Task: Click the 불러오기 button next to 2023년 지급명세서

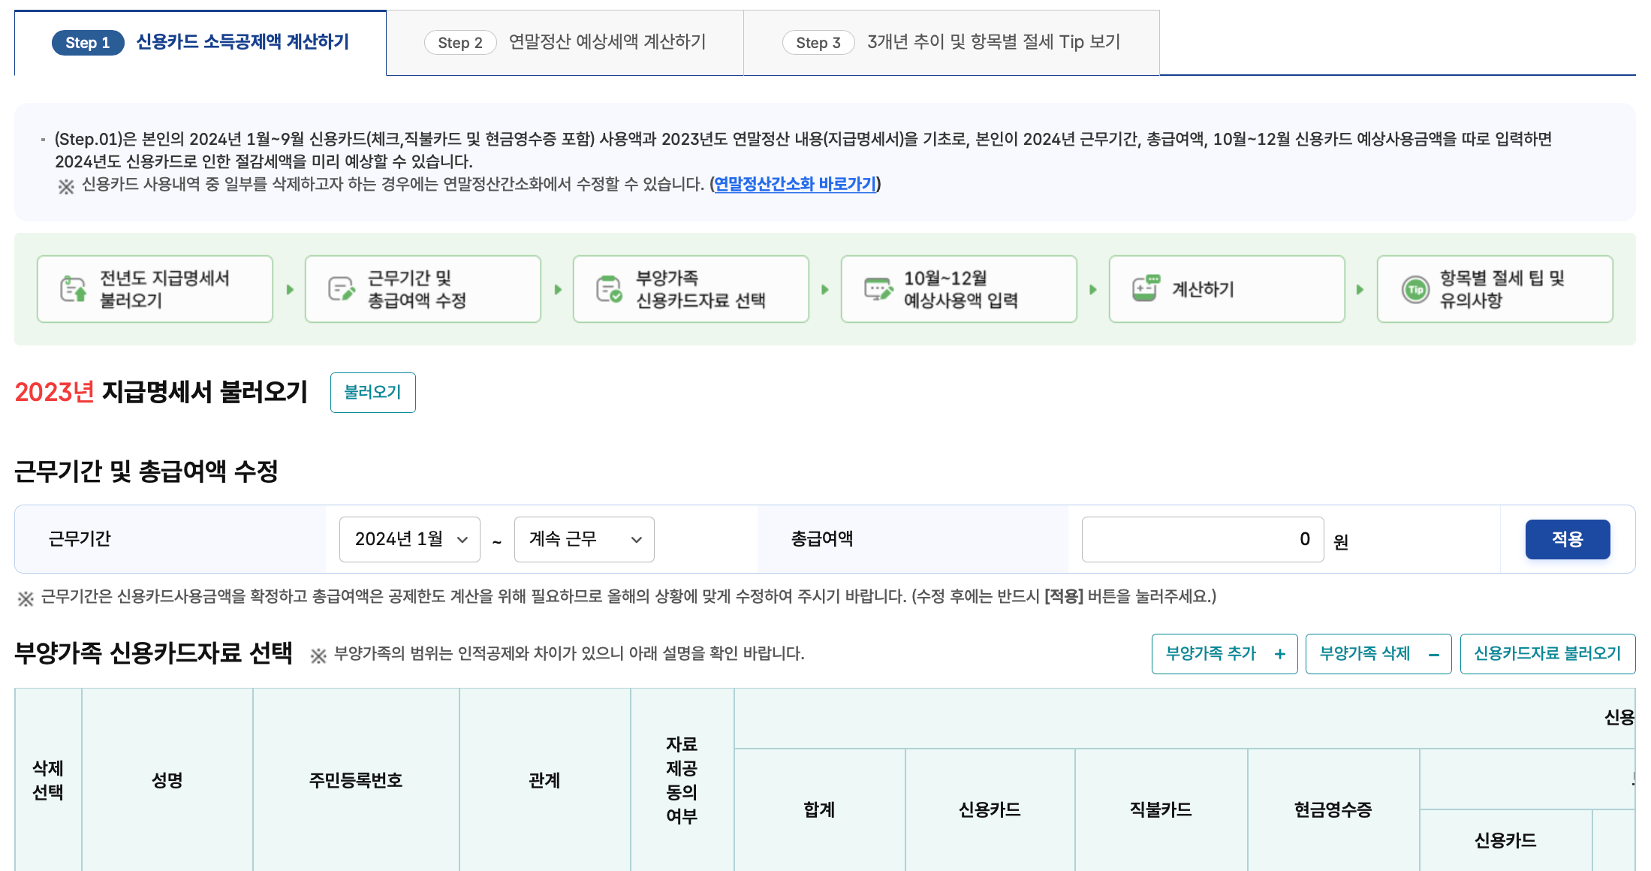Action: [372, 392]
